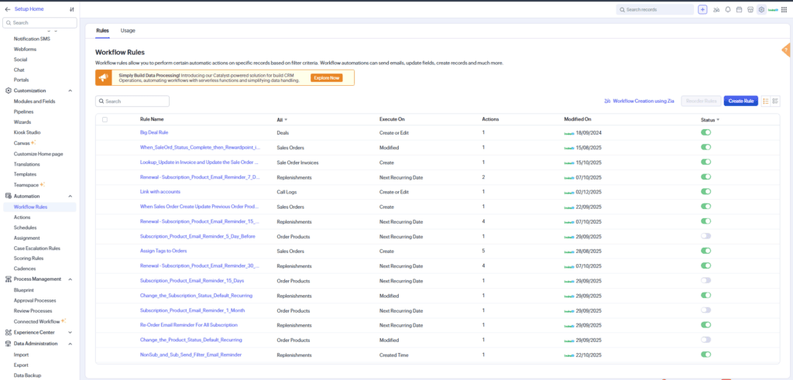Open the Status column filter dropdown

tap(710, 120)
